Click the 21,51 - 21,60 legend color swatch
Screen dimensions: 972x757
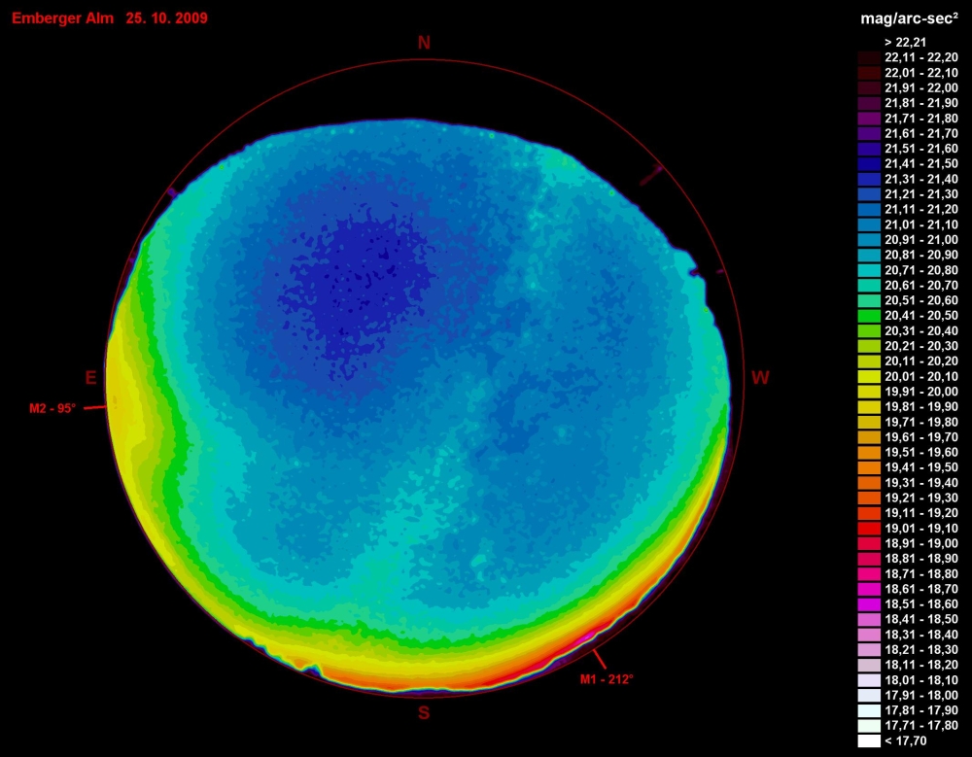point(869,149)
